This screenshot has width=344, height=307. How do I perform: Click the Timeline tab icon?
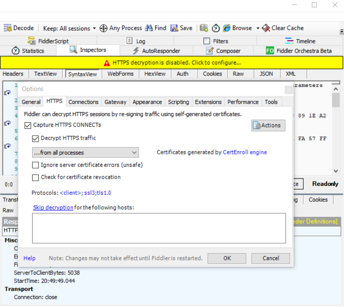point(289,41)
